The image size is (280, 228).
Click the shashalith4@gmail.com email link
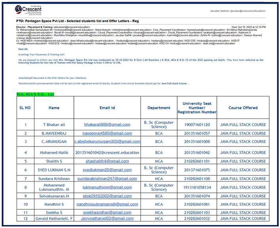tap(107, 161)
